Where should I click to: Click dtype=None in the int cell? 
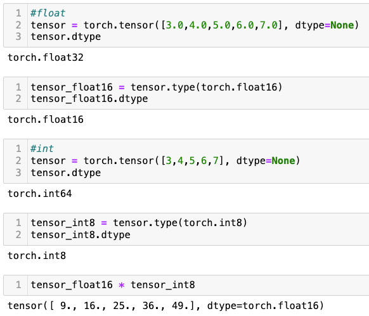[266, 161]
